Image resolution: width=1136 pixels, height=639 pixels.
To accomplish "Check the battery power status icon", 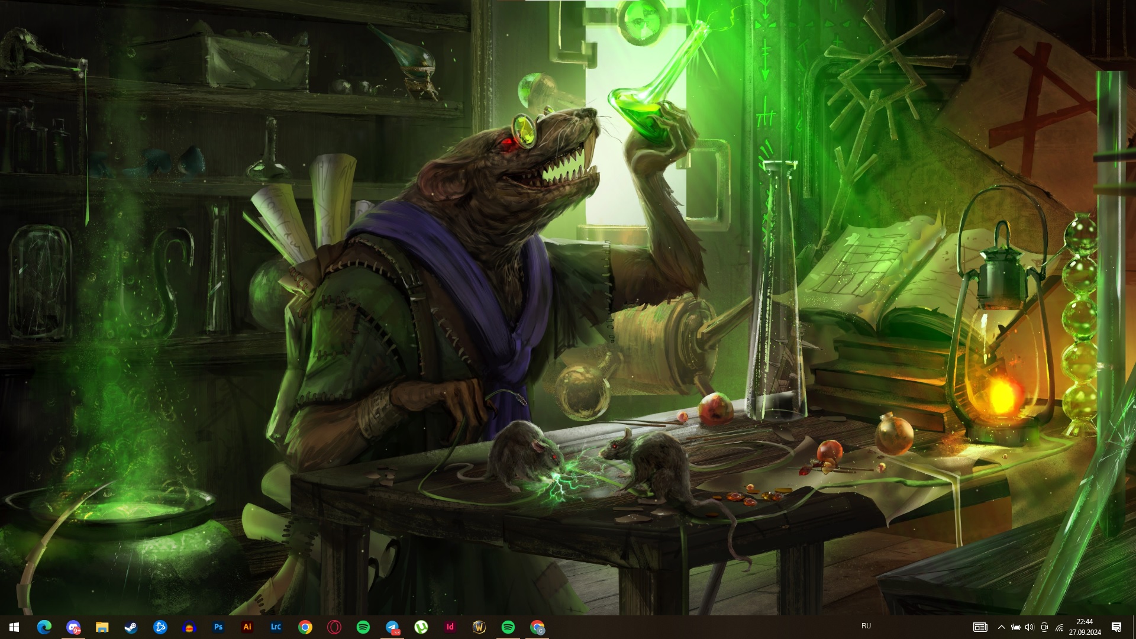I will [1015, 627].
